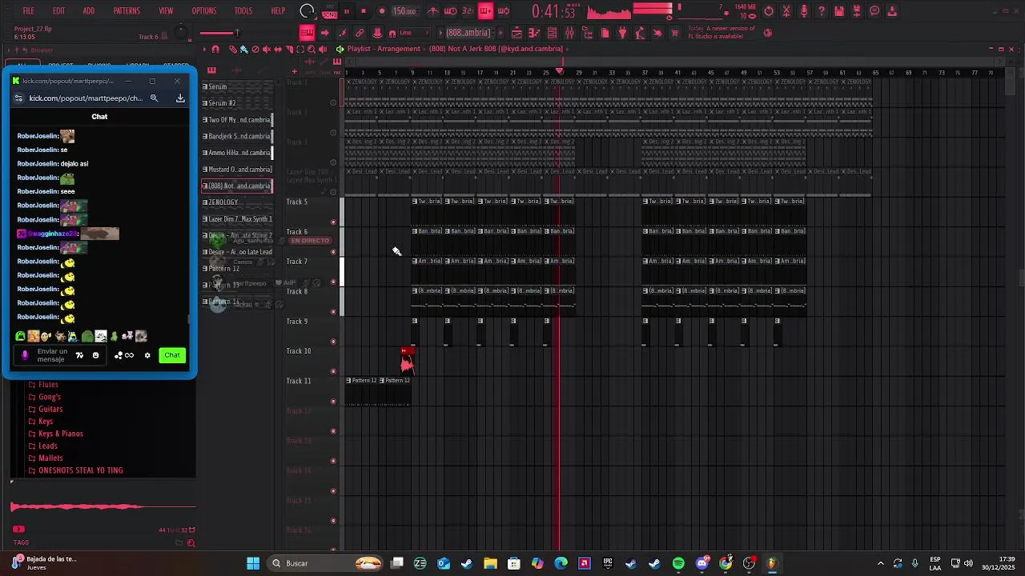Open the Guitars folder in browser
This screenshot has height=576, width=1025.
pyautogui.click(x=50, y=410)
